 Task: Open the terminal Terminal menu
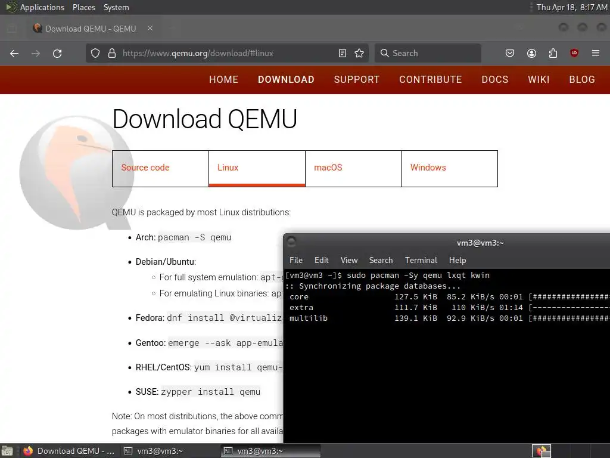[421, 260]
